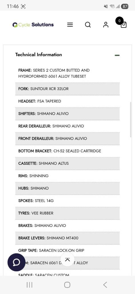Tap Android home button

pyautogui.click(x=67, y=285)
